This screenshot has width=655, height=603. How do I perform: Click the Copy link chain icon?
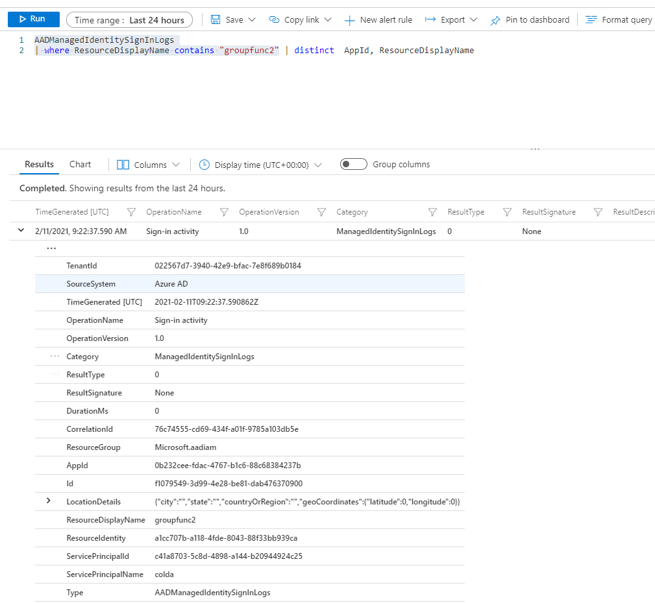[x=274, y=20]
